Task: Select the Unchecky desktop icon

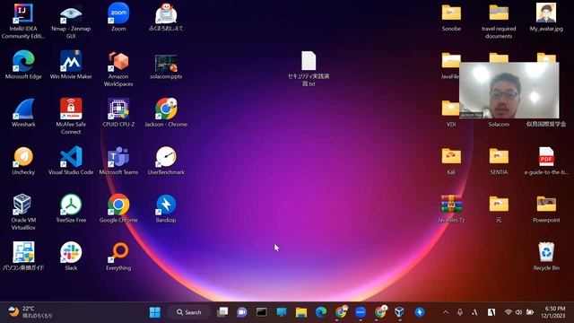Action: (x=23, y=157)
